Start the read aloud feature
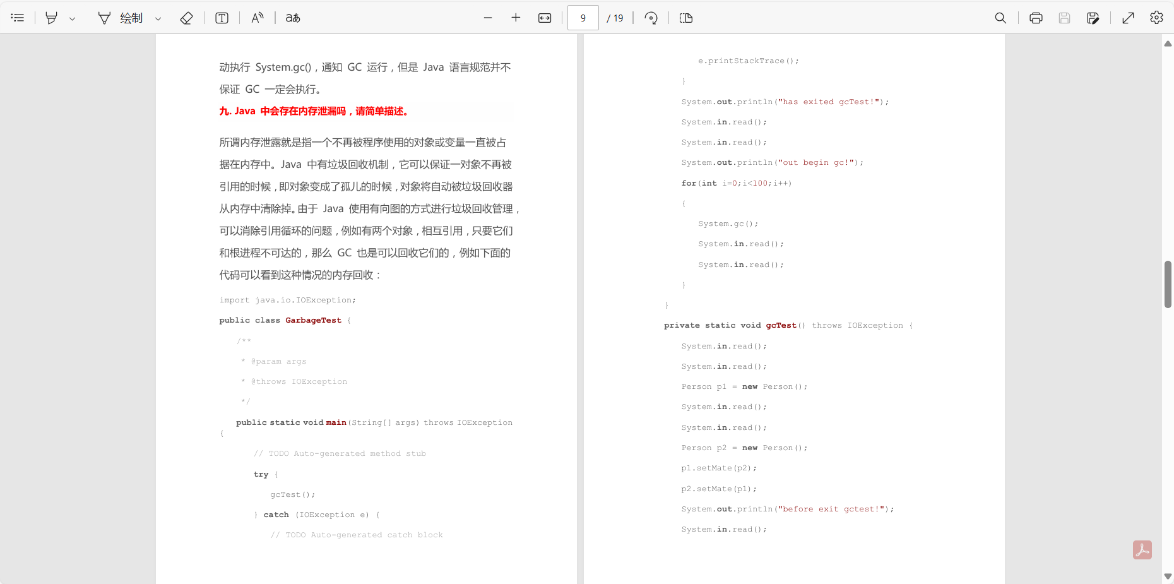 (x=257, y=18)
